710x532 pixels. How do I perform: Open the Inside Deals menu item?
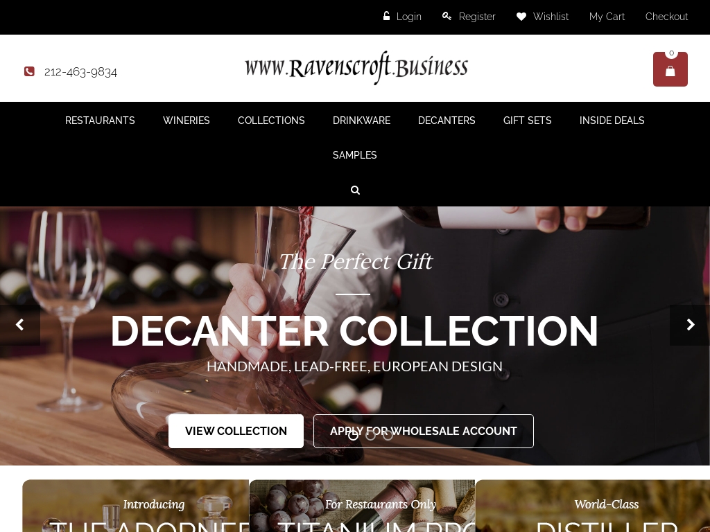coord(612,121)
